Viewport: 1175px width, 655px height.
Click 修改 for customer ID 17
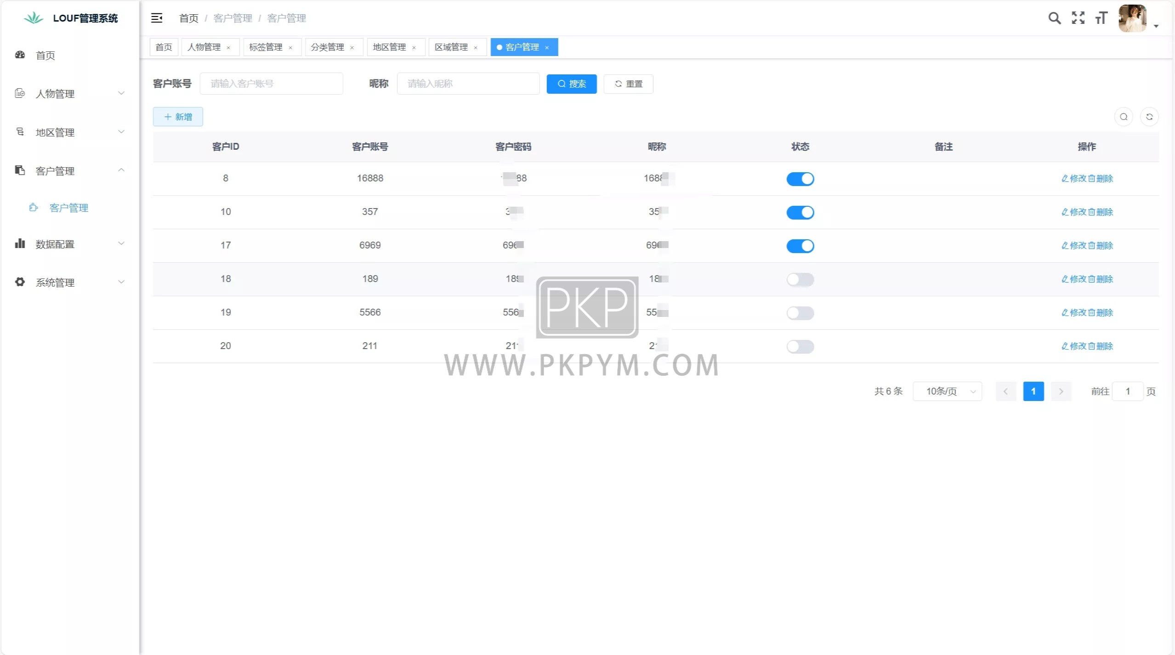click(1074, 245)
